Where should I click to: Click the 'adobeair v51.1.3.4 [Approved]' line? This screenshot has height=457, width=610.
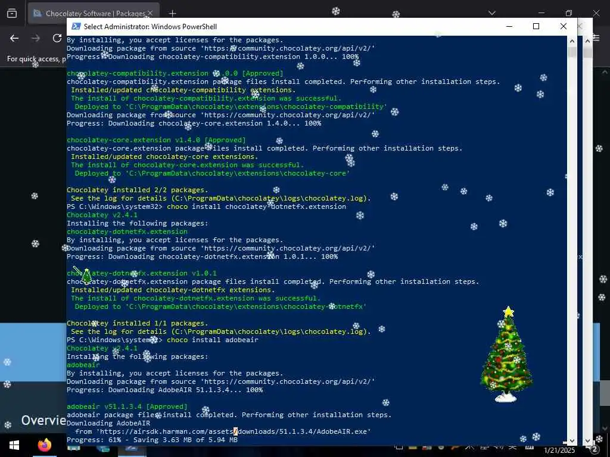[x=127, y=406]
